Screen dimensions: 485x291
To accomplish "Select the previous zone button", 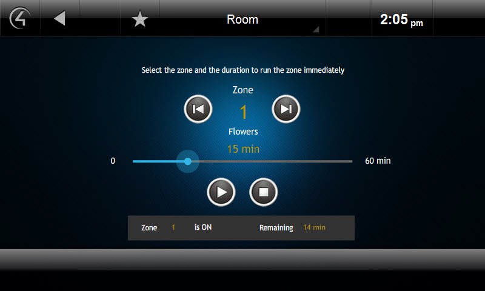I will point(198,109).
